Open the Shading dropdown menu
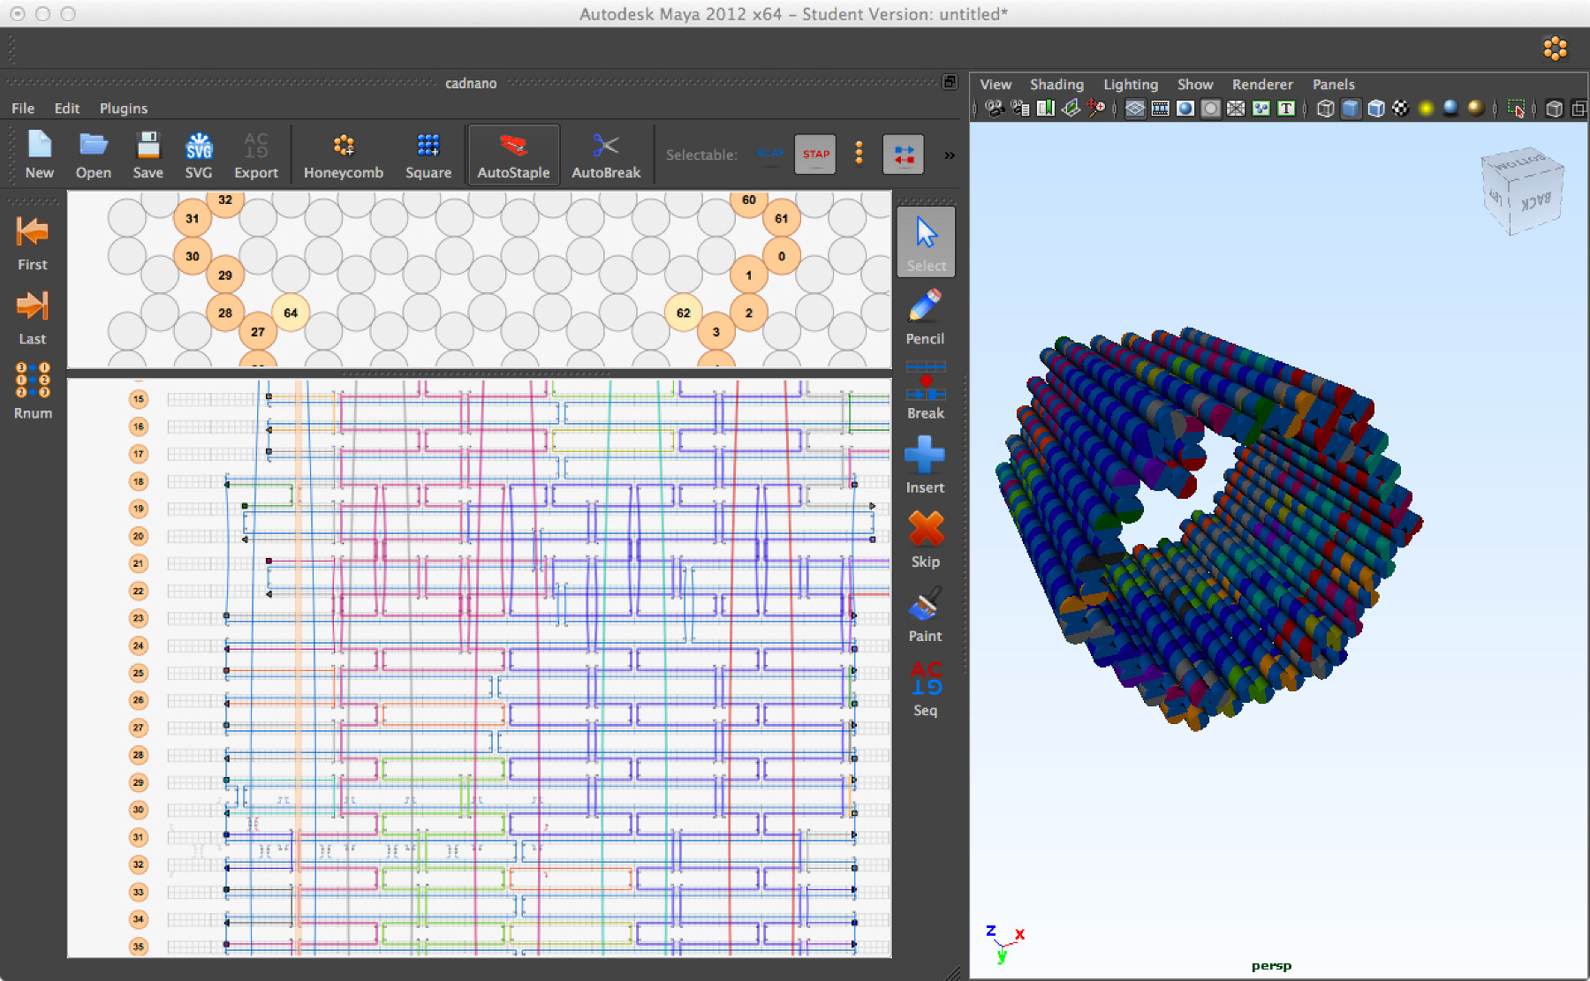This screenshot has height=981, width=1590. tap(1056, 85)
